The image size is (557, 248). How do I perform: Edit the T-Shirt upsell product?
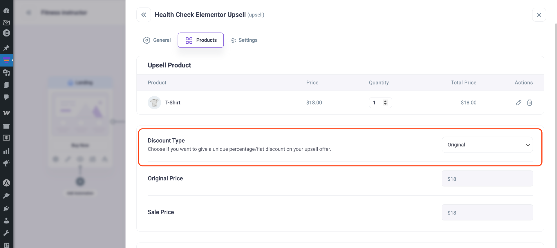pyautogui.click(x=518, y=103)
